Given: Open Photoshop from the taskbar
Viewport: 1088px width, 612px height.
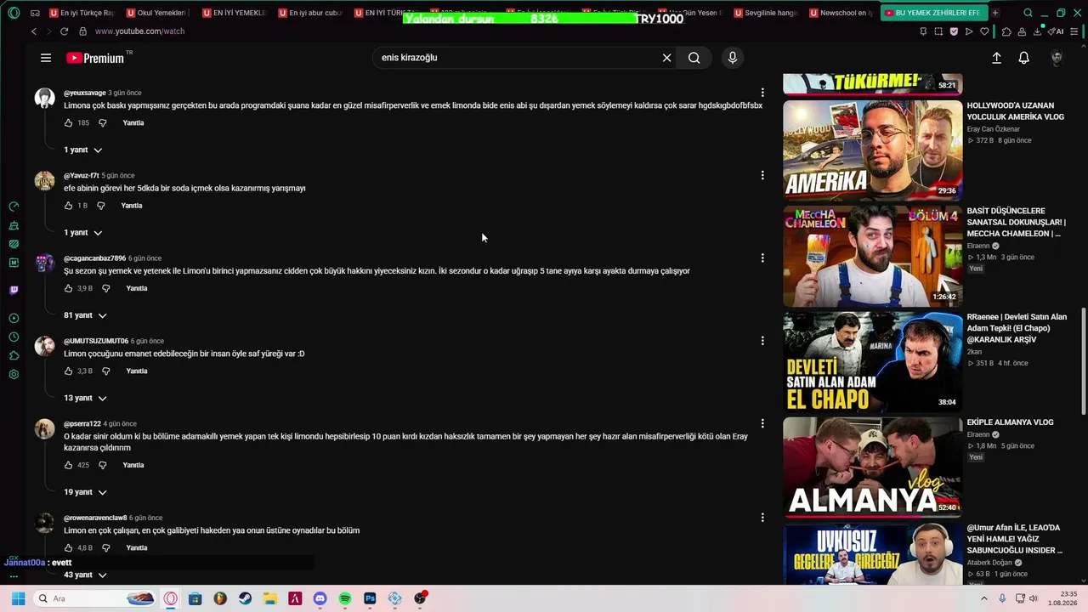Looking at the screenshot, I should (x=370, y=598).
